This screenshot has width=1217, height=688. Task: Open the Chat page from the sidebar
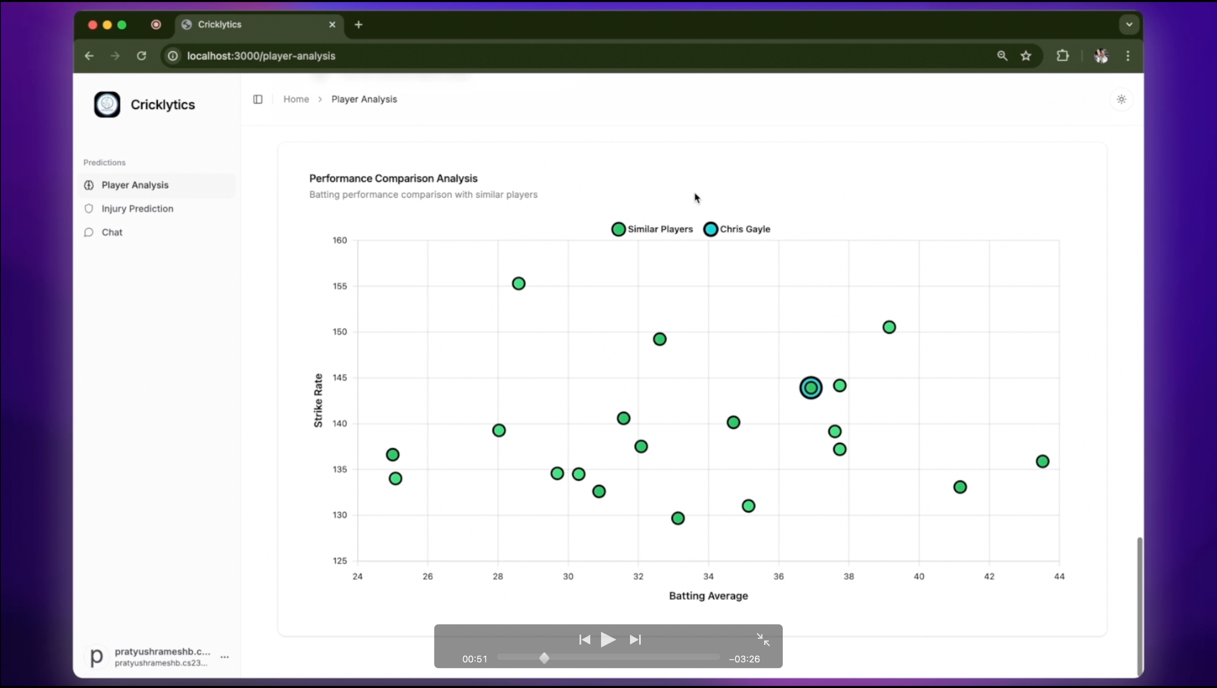(x=112, y=232)
